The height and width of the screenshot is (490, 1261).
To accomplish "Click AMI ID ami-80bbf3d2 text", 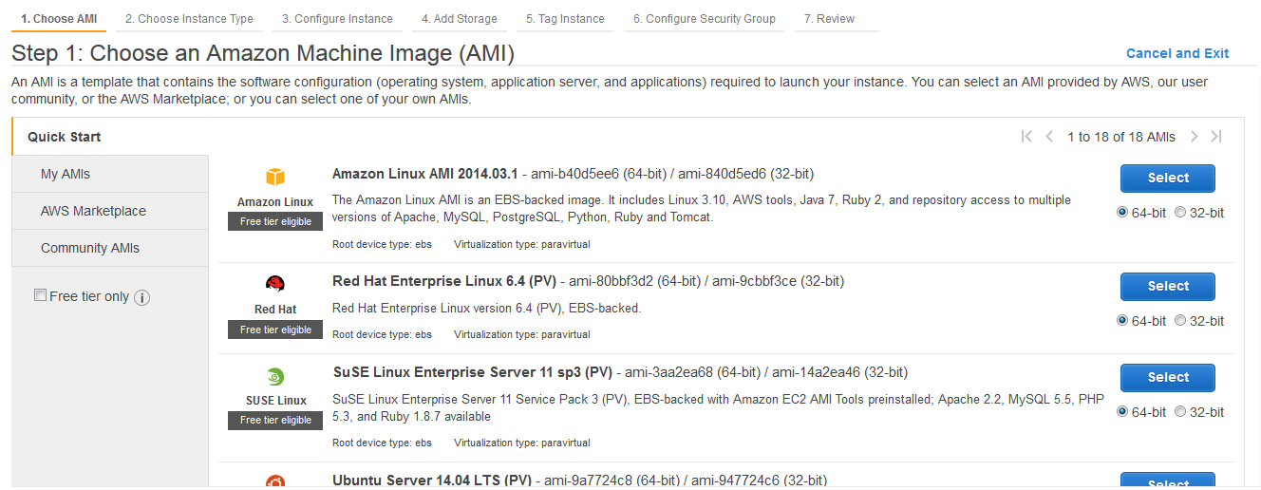I will (611, 281).
